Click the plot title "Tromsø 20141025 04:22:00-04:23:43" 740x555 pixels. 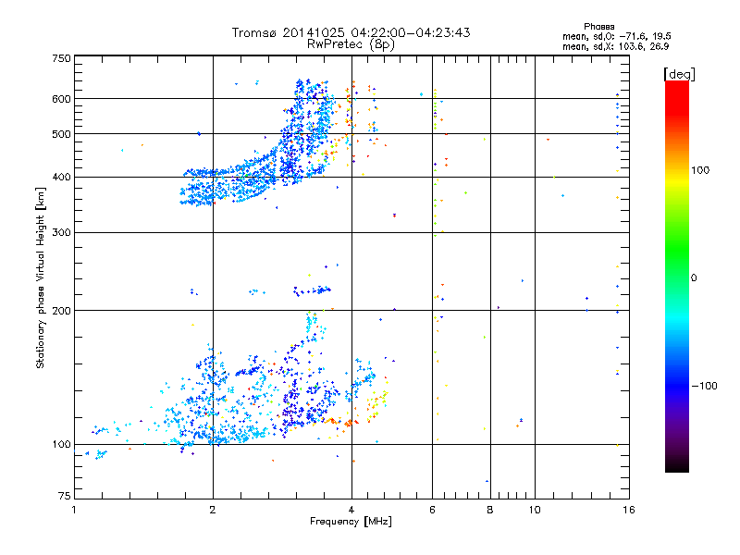click(x=351, y=32)
